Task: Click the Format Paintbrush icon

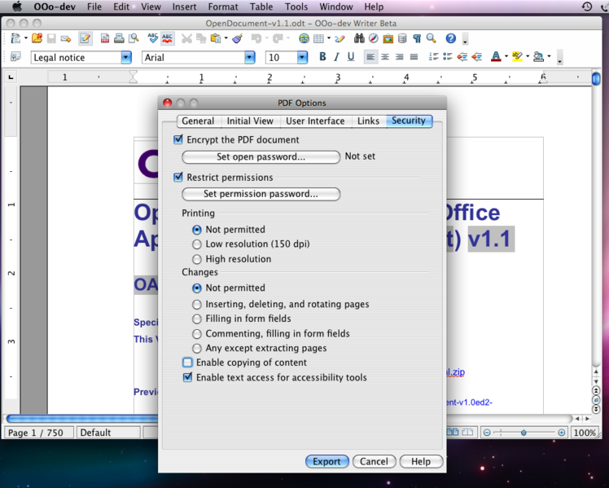Action: point(237,38)
